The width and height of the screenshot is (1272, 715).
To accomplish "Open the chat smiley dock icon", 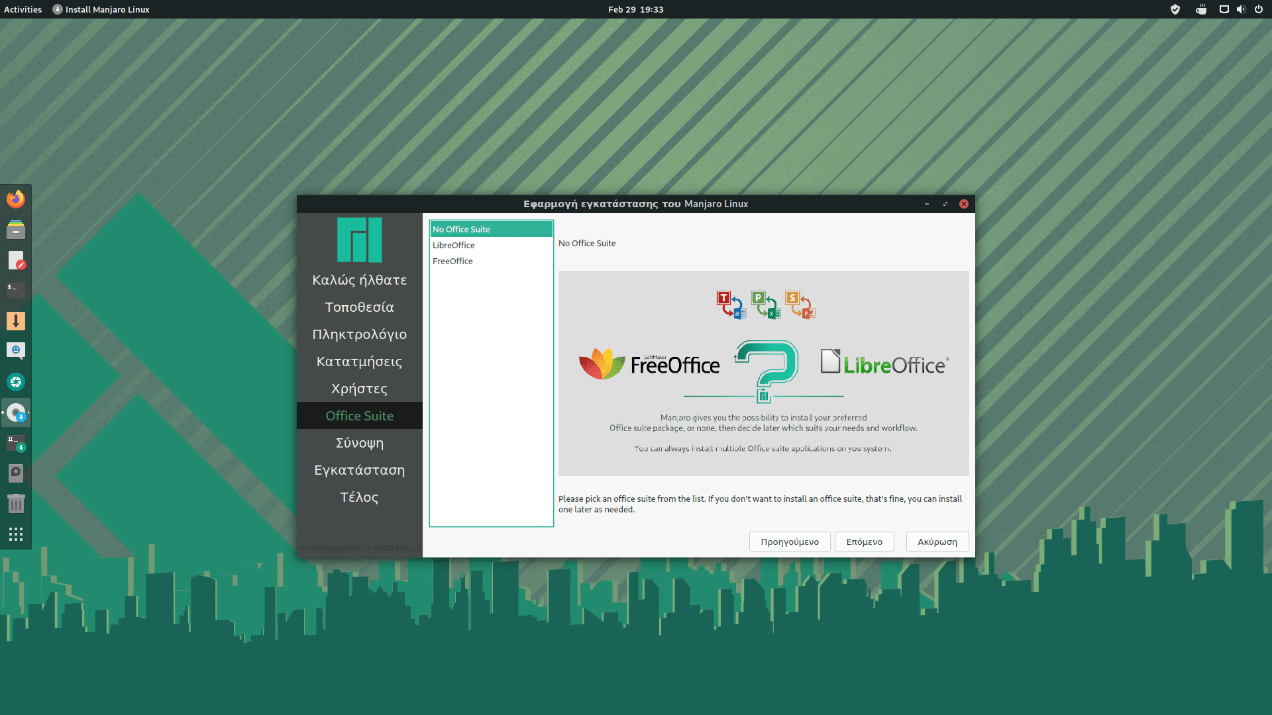I will [x=16, y=351].
